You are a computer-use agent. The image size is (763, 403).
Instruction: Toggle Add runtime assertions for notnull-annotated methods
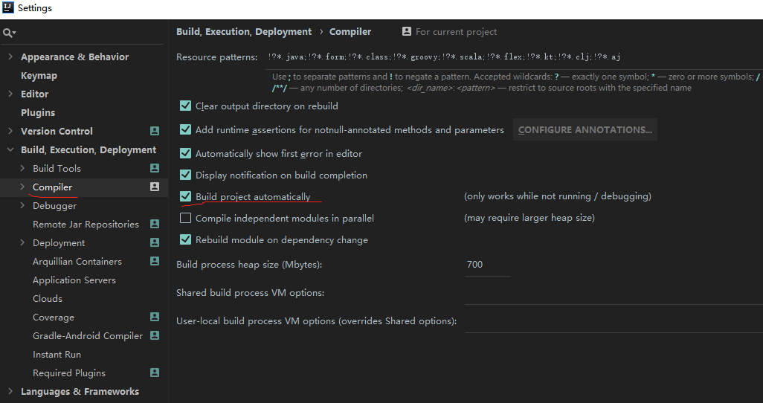pos(185,129)
